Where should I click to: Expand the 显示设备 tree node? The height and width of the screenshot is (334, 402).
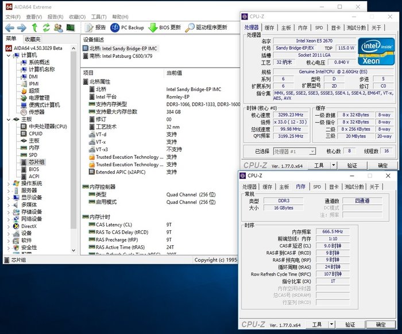tap(9, 198)
